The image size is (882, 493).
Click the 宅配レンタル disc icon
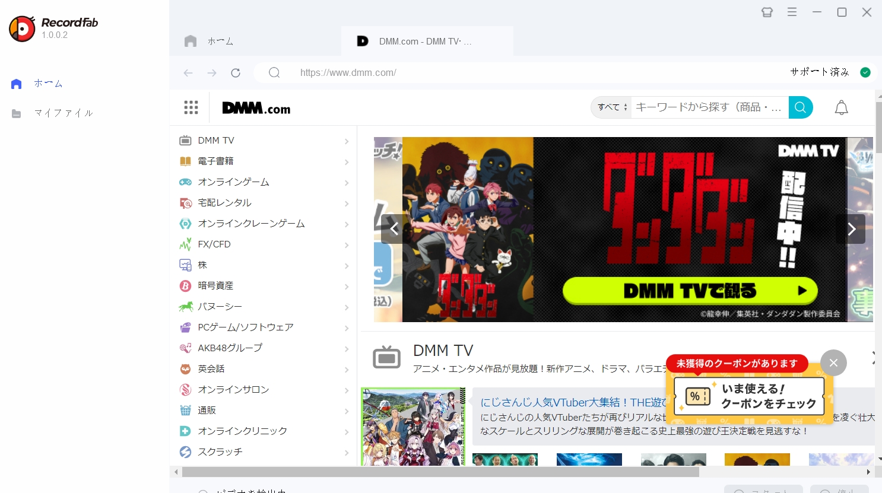185,203
